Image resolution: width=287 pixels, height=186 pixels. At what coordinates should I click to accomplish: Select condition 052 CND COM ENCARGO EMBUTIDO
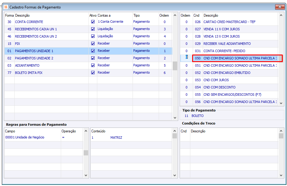click(229, 73)
